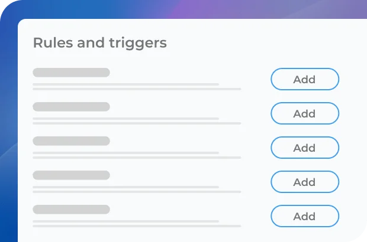Click the second rule's gray title placeholder
The width and height of the screenshot is (367, 242).
coord(71,107)
